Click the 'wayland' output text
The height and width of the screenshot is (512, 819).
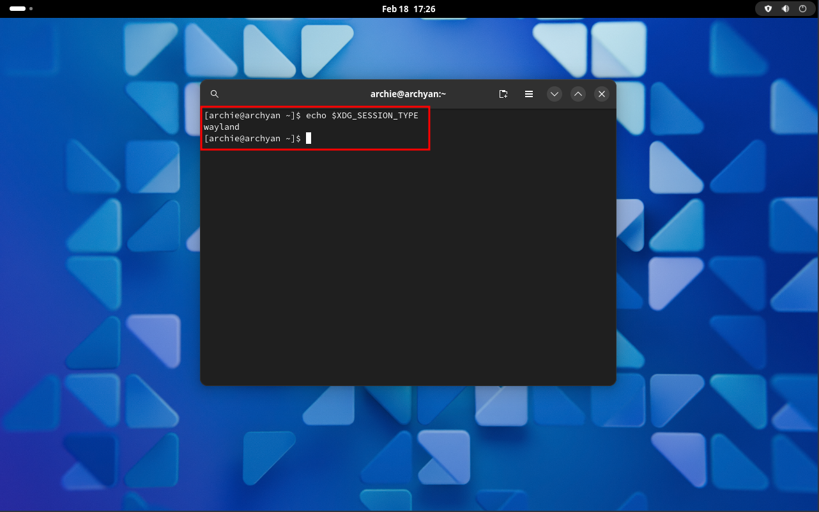pyautogui.click(x=222, y=127)
